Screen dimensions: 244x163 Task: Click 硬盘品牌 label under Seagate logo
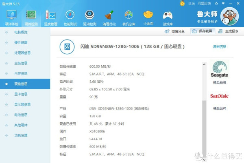(220, 82)
